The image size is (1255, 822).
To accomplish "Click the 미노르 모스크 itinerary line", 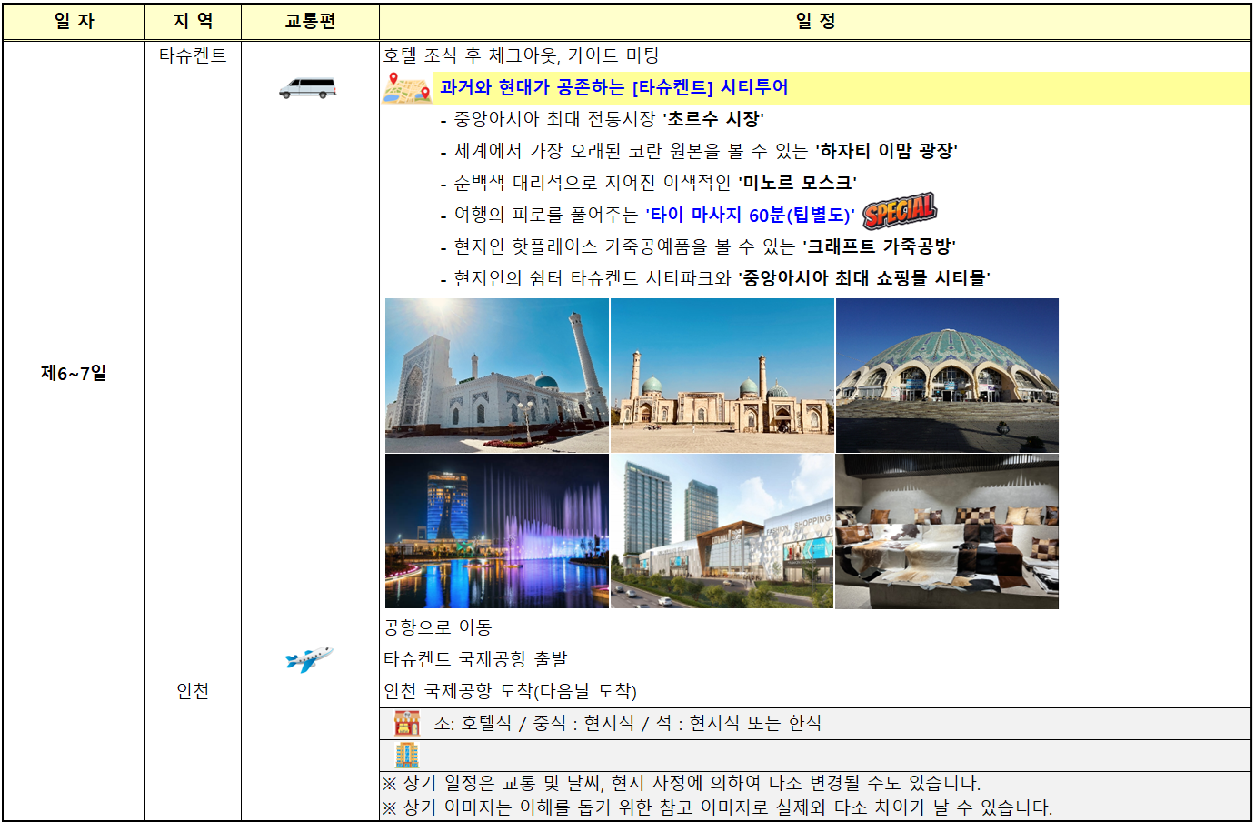I will pos(648,183).
